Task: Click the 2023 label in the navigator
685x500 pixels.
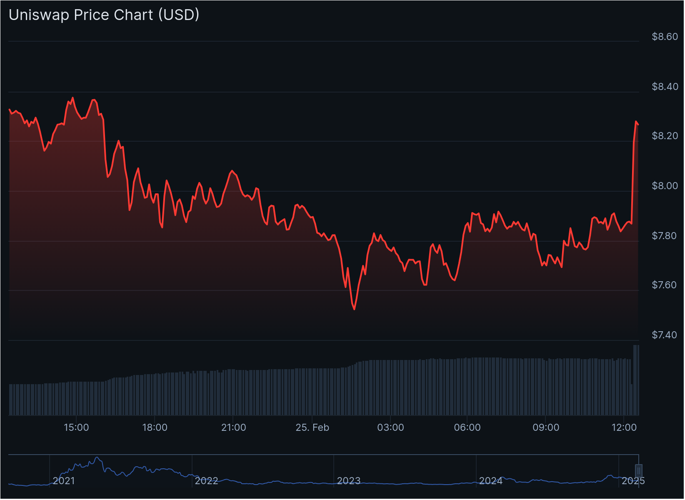Action: pos(349,481)
